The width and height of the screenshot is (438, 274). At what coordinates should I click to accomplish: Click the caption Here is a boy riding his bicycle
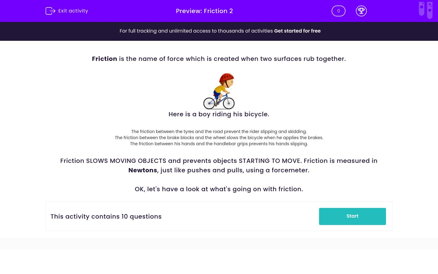pos(219,114)
